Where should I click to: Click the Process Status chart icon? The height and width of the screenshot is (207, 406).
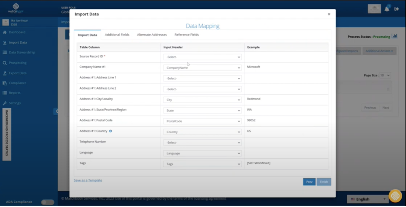395,36
